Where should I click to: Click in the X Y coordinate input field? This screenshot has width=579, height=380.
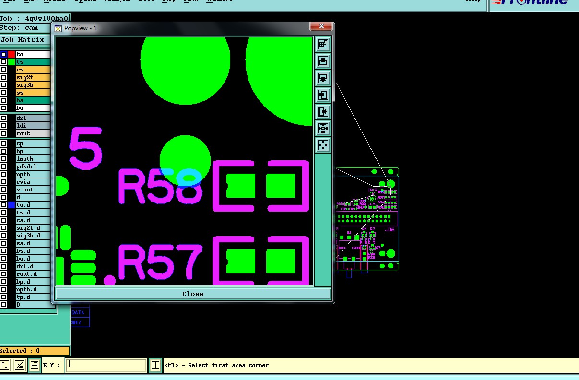click(x=106, y=365)
